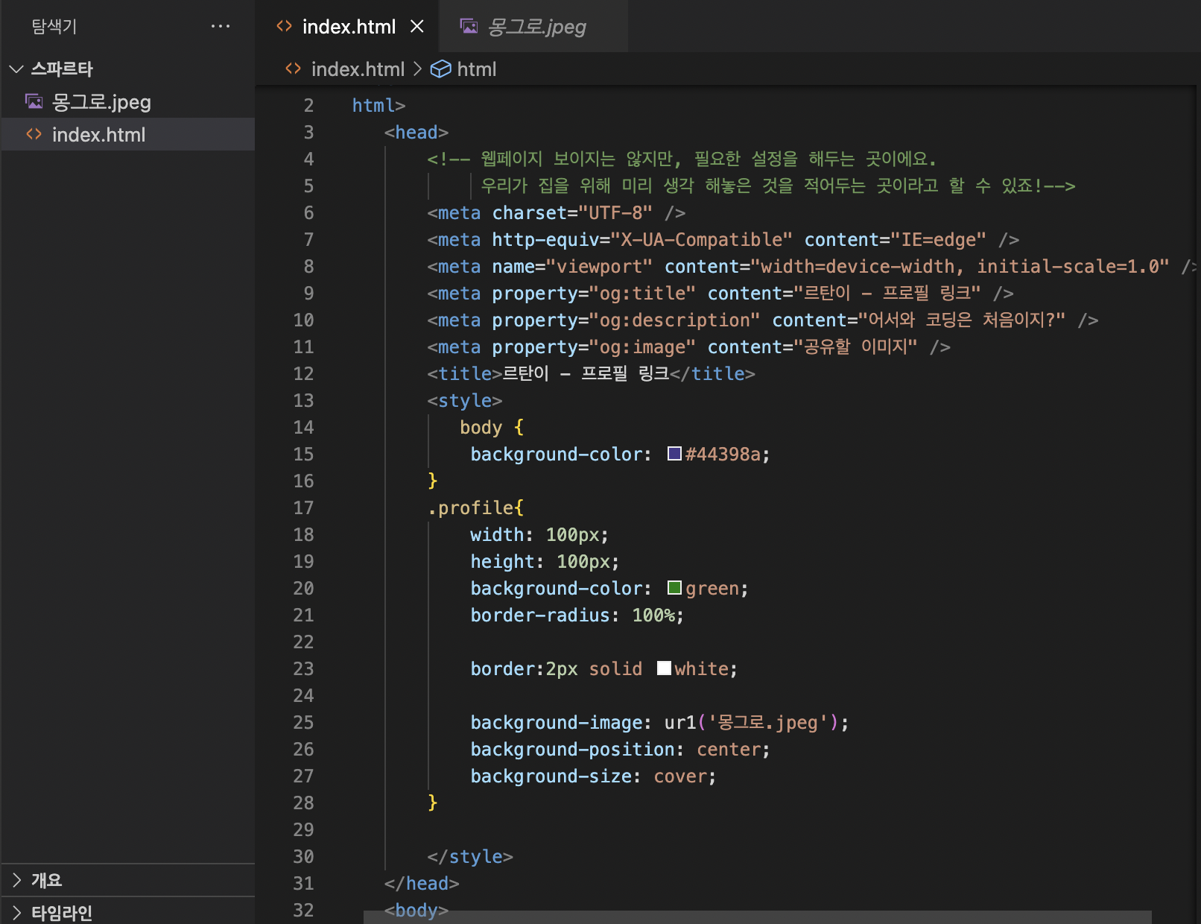Open the explorer more actions ellipsis menu
This screenshot has width=1201, height=924.
220,27
